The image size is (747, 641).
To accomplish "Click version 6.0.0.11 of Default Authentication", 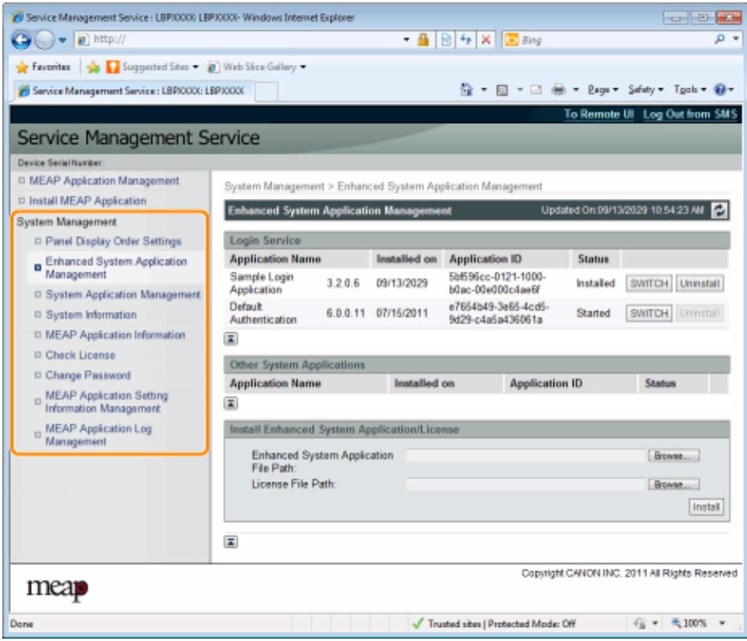I will [x=345, y=314].
